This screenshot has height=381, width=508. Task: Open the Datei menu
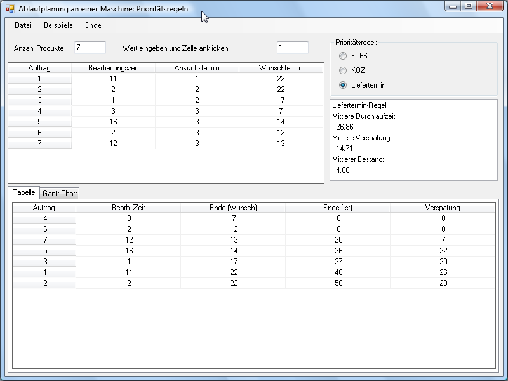point(23,25)
